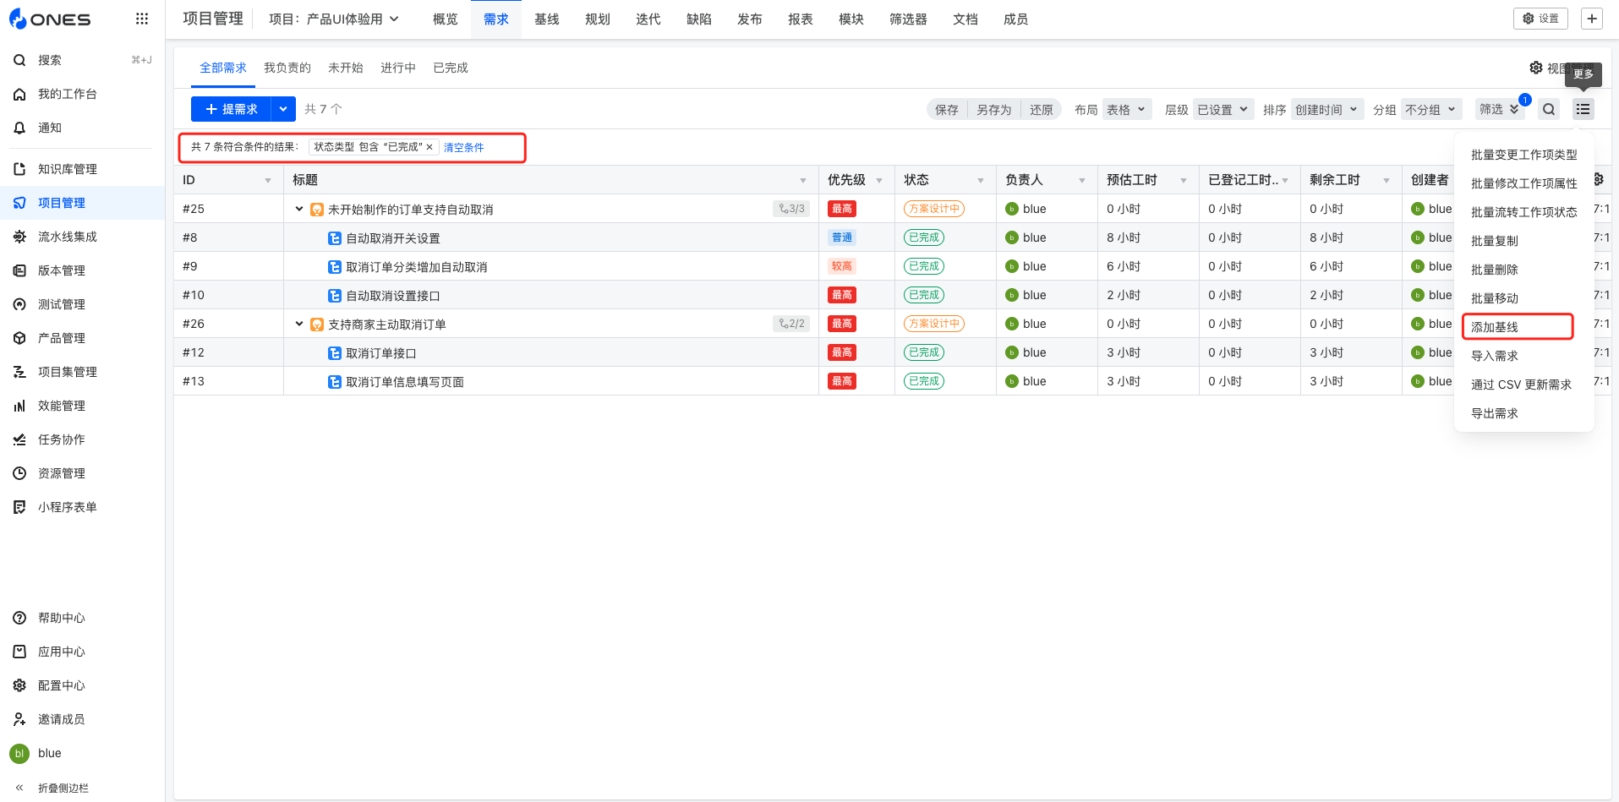Viewport: 1619px width, 802px height.
Task: Click the 保存 button
Action: coord(947,110)
